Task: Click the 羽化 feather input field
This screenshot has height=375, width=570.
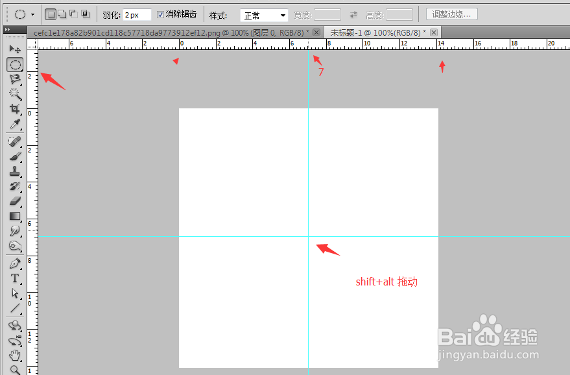Action: coord(137,15)
